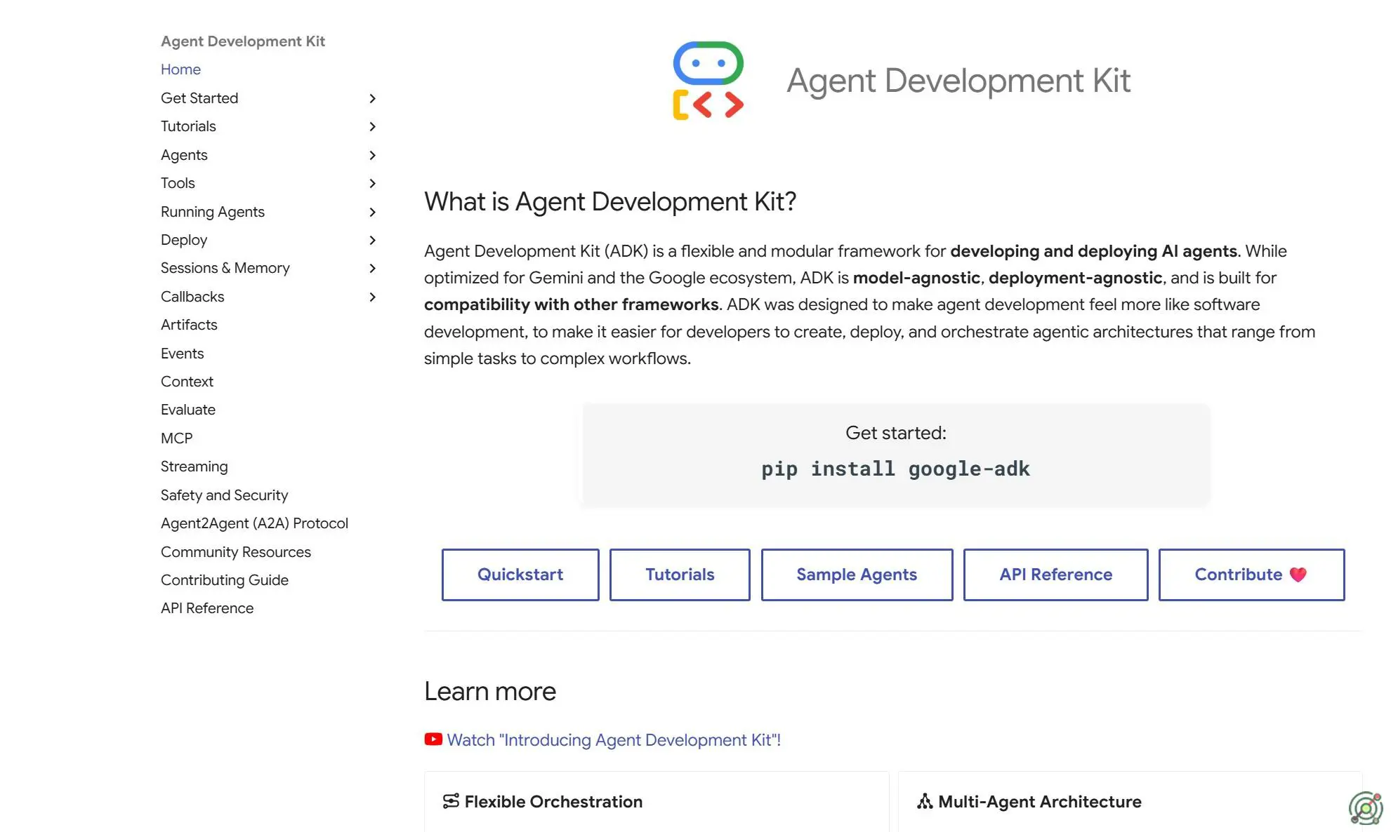Open API Reference in the sidebar
This screenshot has height=832, width=1391.
coord(206,608)
